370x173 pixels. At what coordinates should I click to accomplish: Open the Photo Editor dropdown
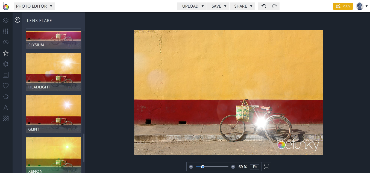[x=34, y=6]
